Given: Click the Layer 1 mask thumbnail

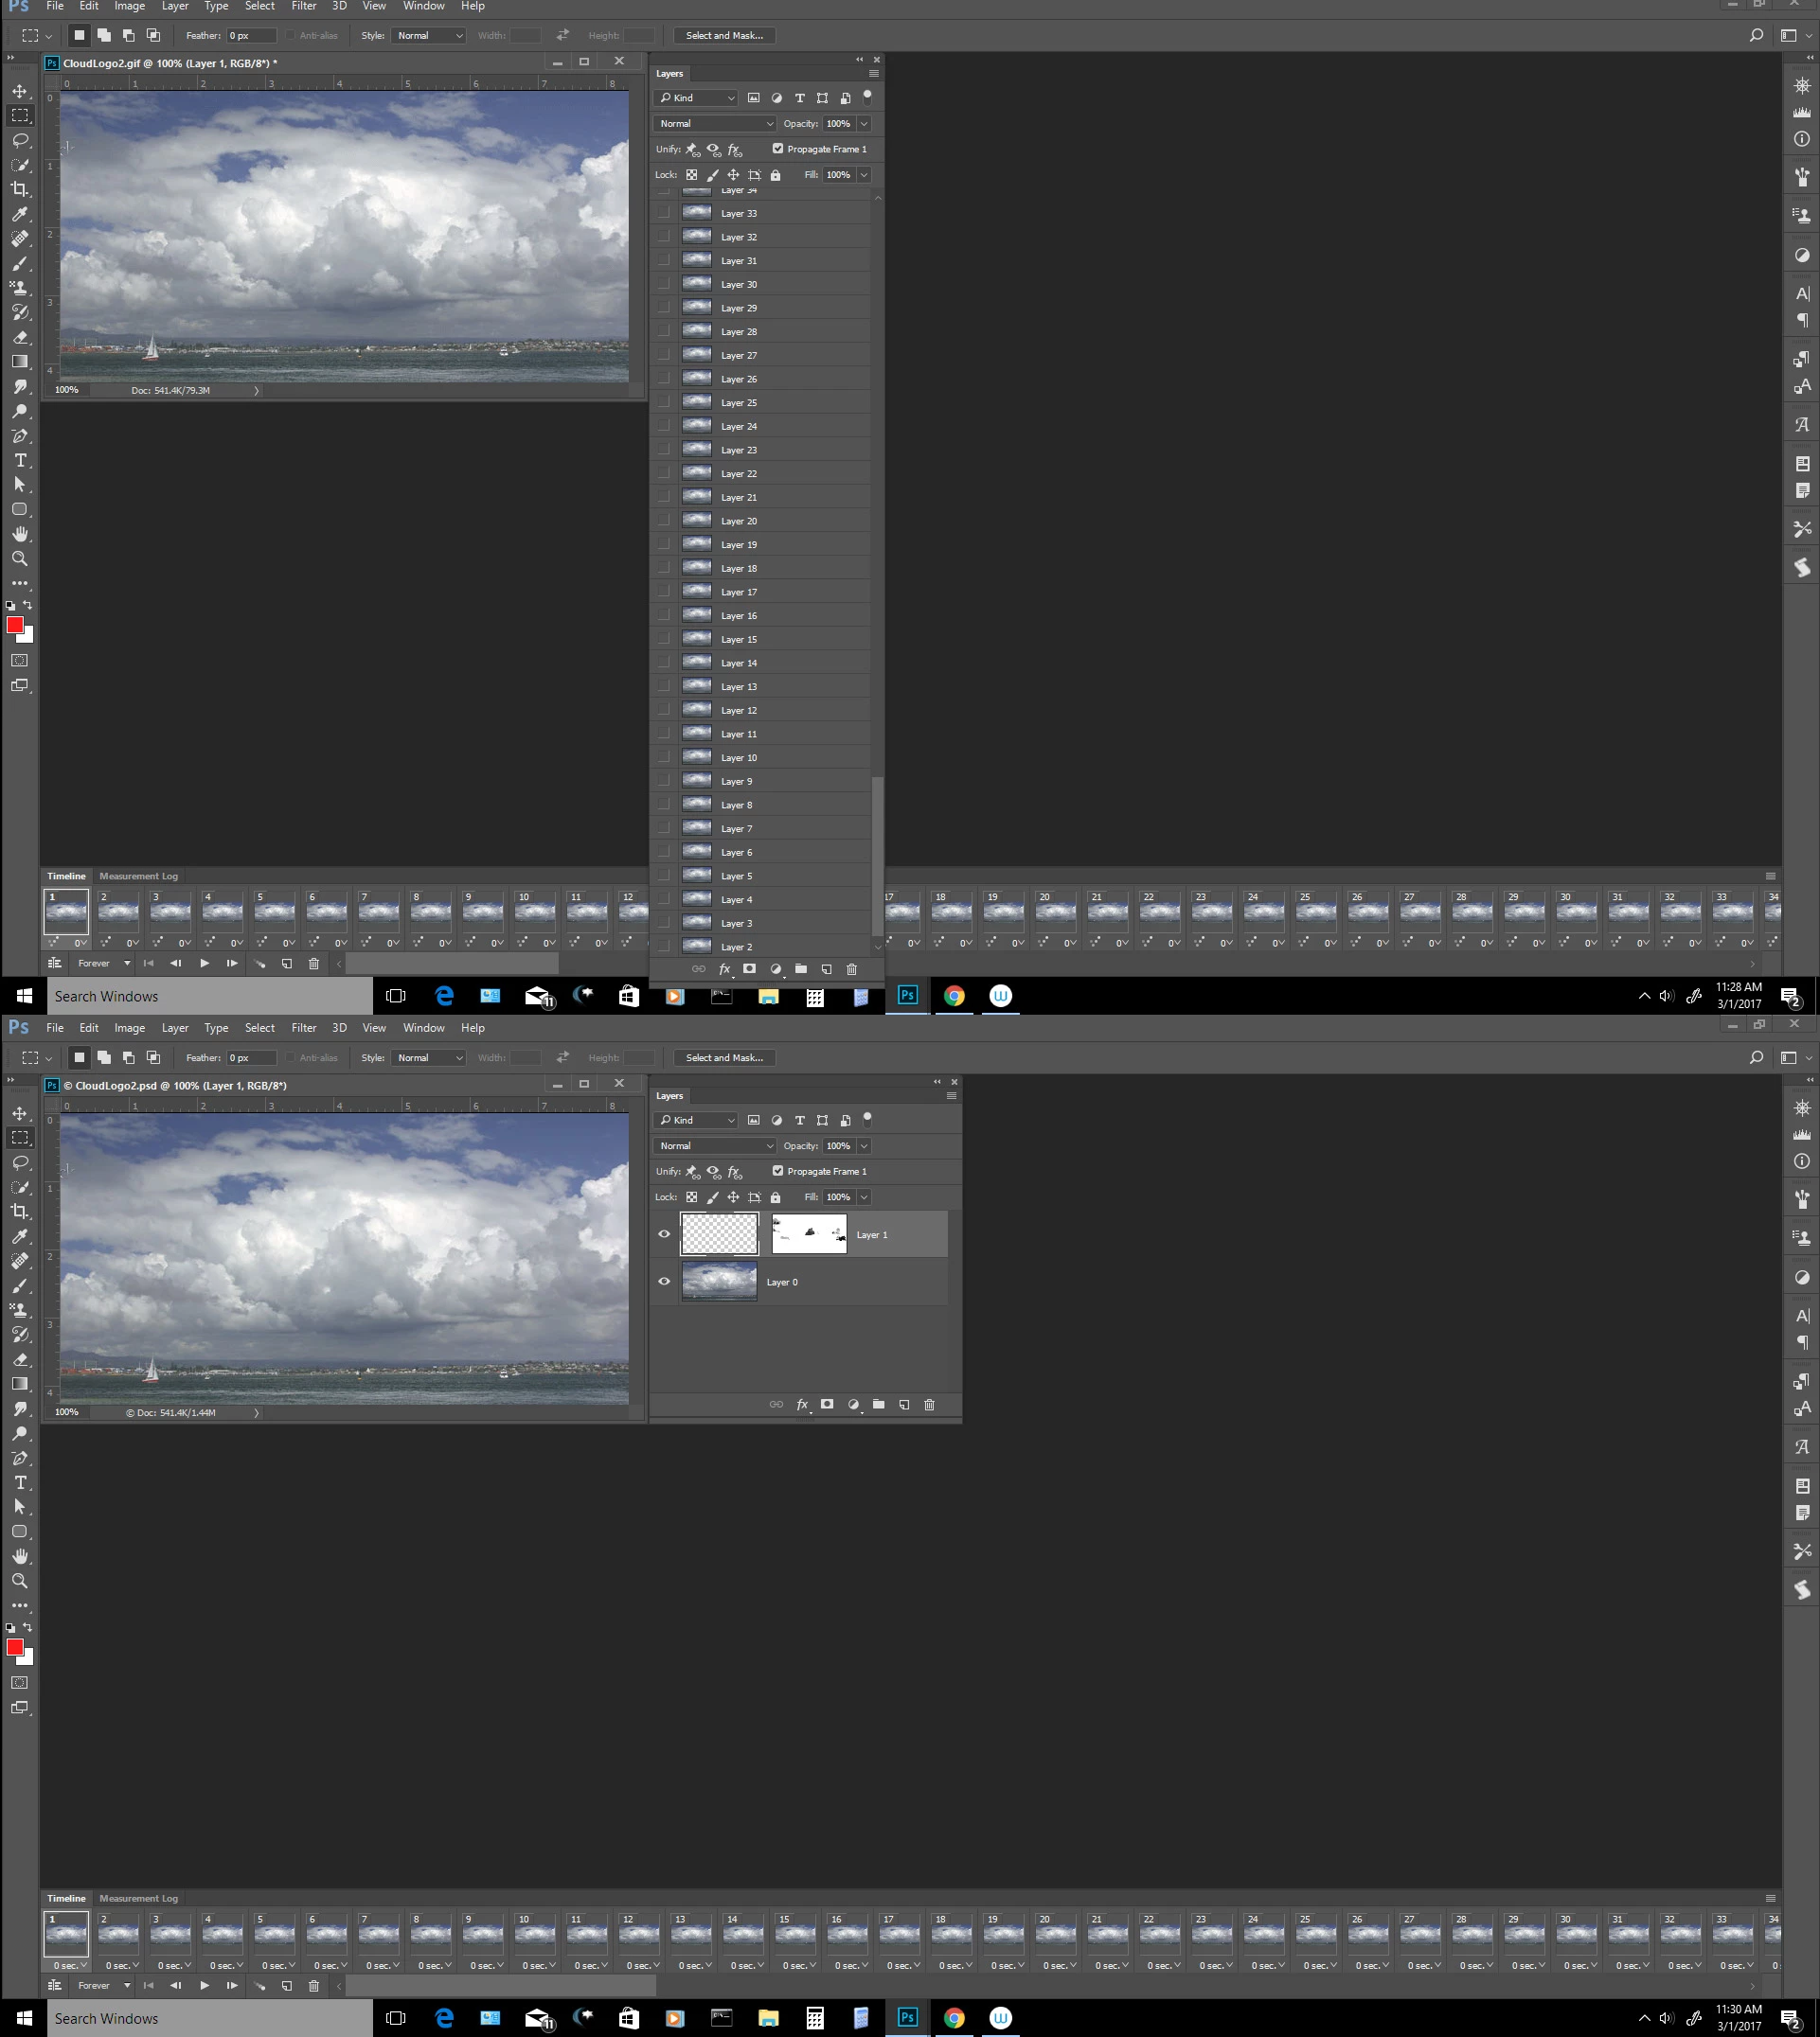Looking at the screenshot, I should pyautogui.click(x=809, y=1234).
